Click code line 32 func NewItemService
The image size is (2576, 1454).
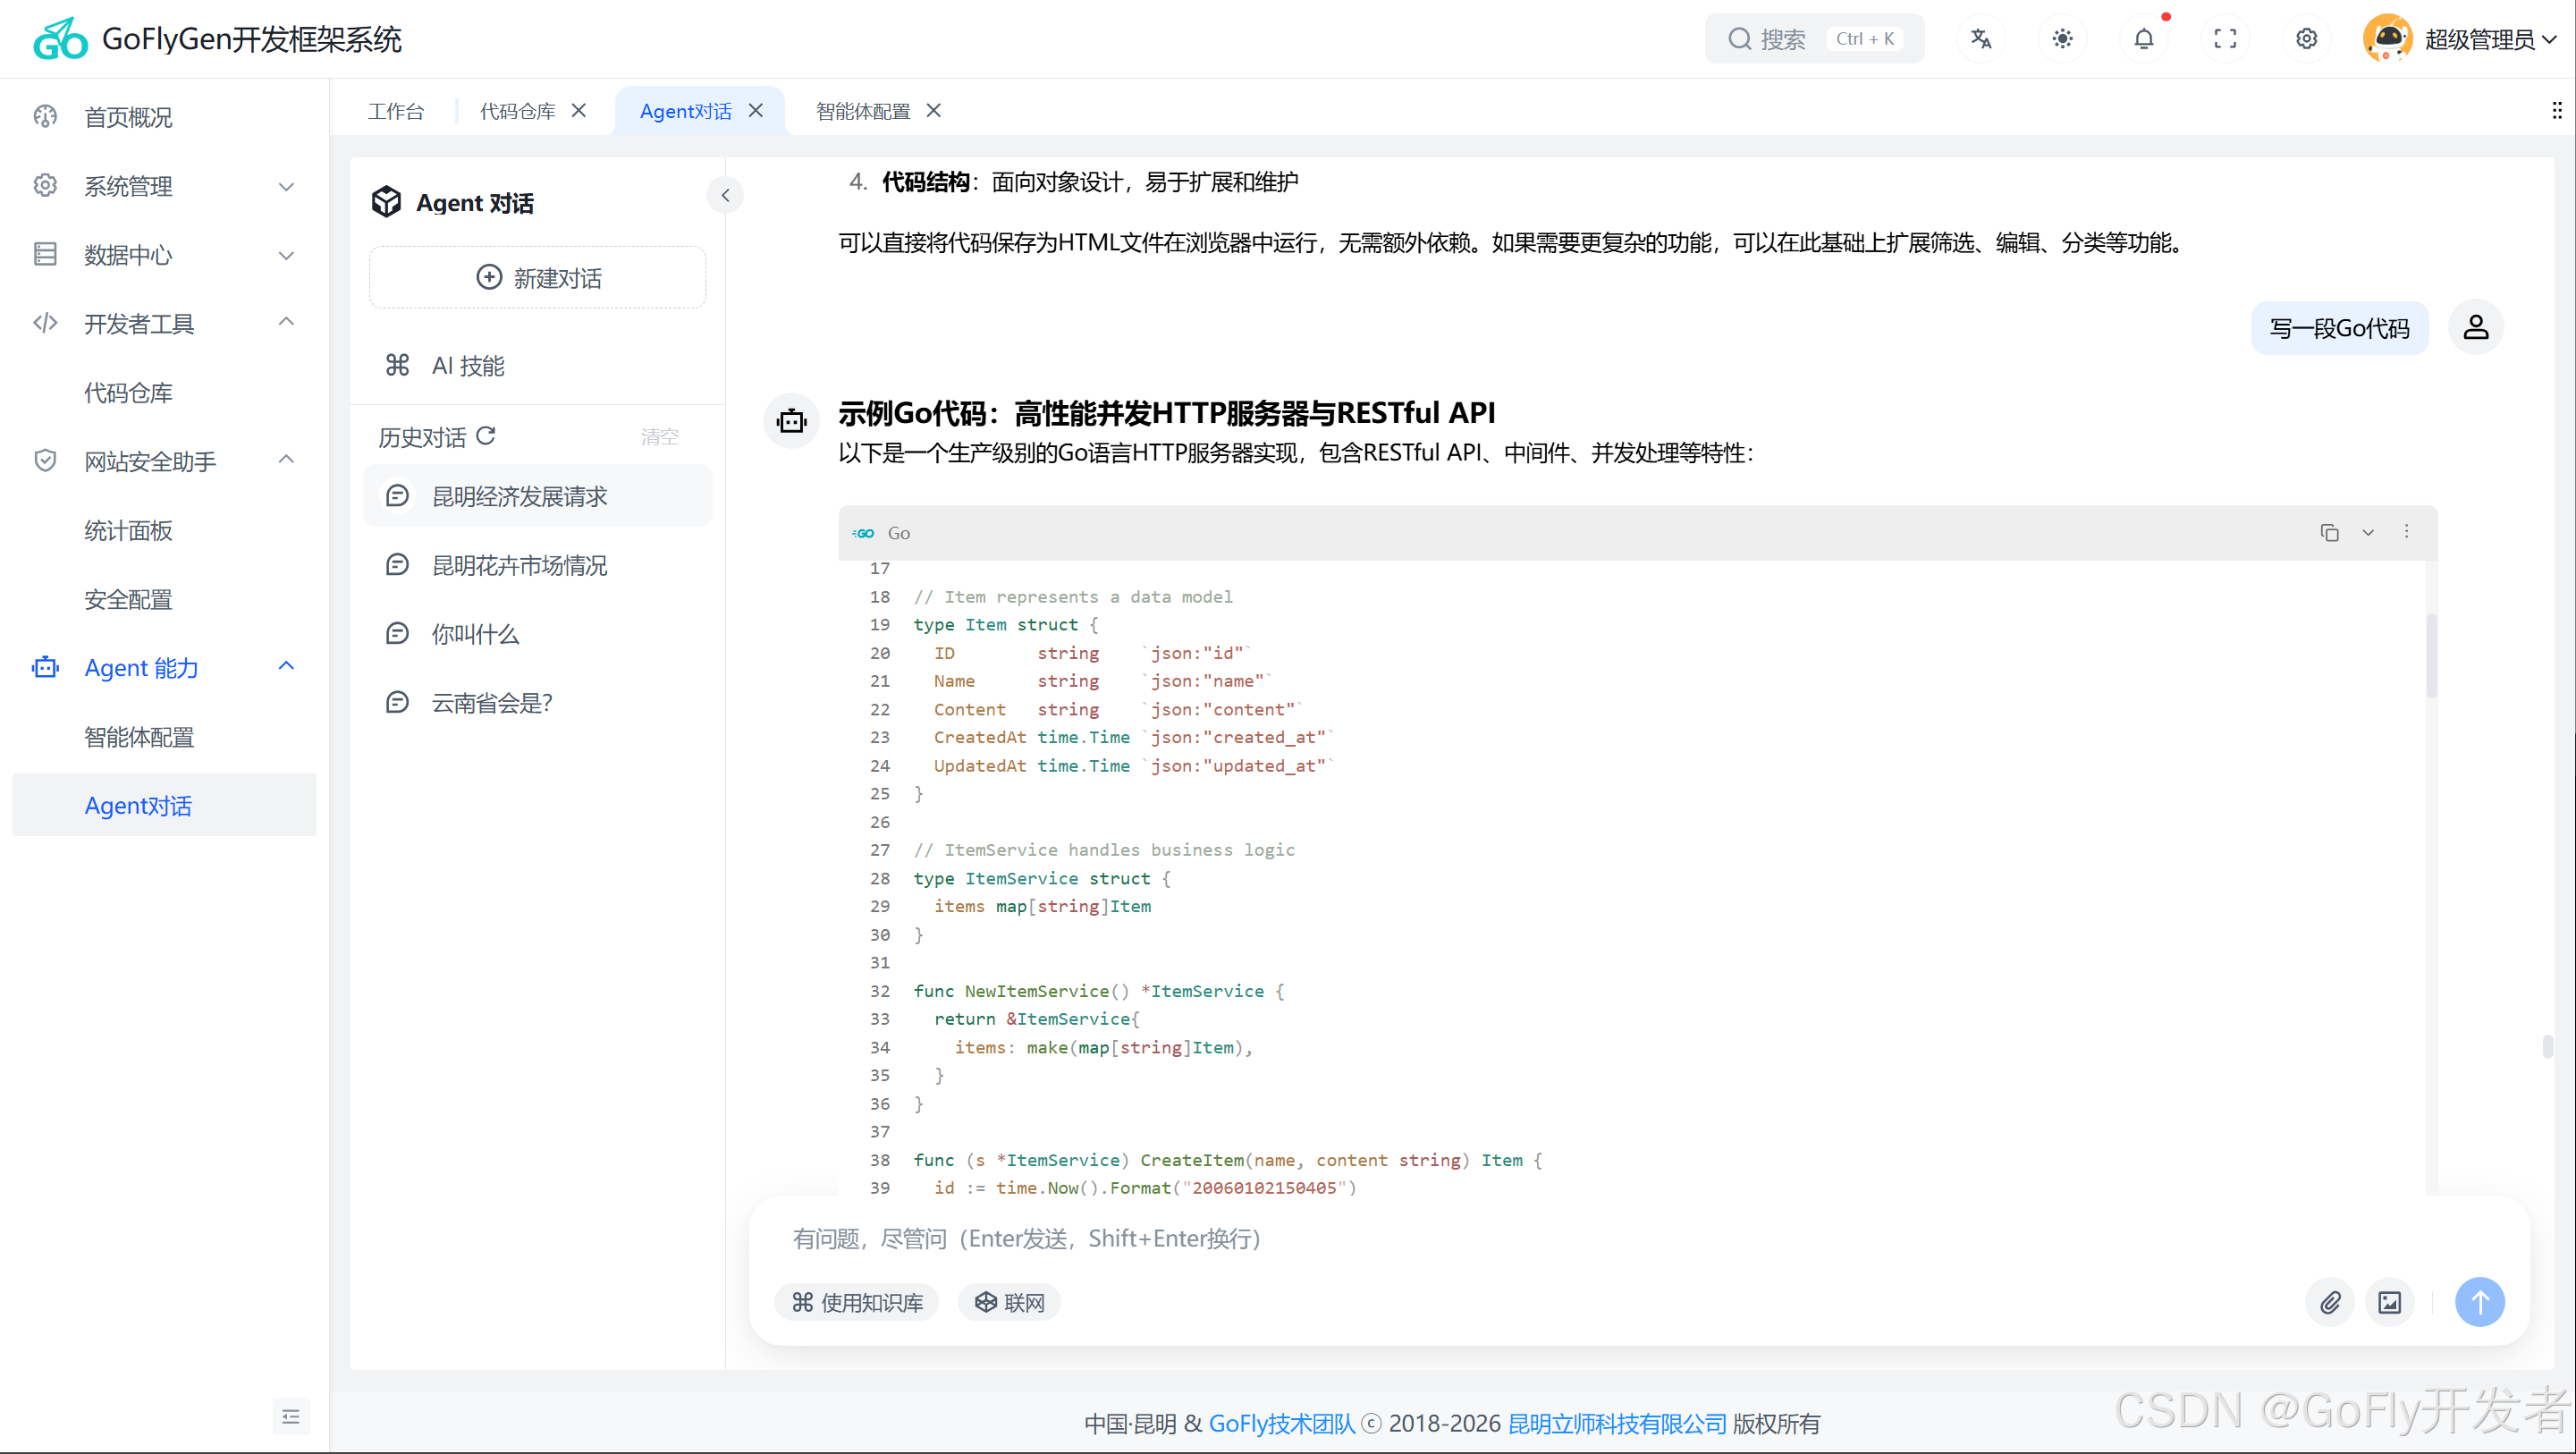click(x=1098, y=991)
